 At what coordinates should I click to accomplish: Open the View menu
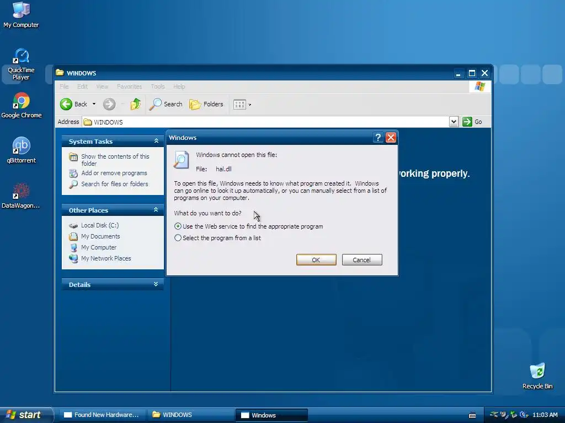tap(102, 86)
